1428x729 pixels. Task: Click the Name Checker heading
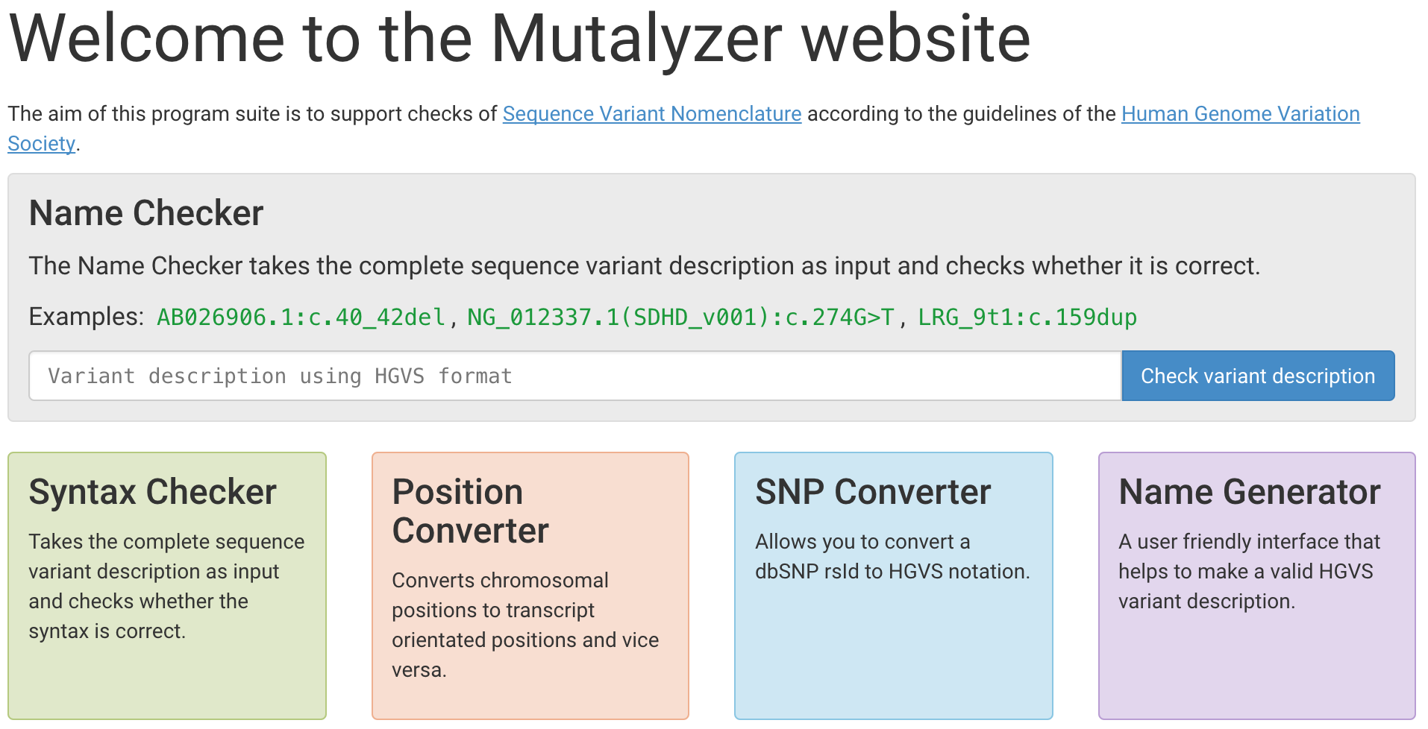coord(146,213)
